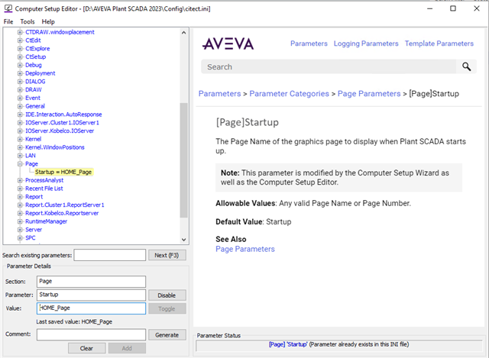The height and width of the screenshot is (358, 489).
Task: Expand the DRAW node
Action: [20, 90]
